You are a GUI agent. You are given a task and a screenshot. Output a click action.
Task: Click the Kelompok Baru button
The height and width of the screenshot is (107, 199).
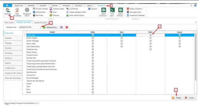[x=50, y=27]
